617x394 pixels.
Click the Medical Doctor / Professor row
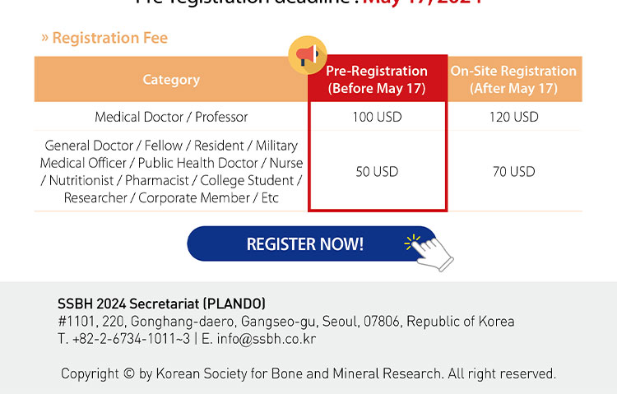point(308,117)
